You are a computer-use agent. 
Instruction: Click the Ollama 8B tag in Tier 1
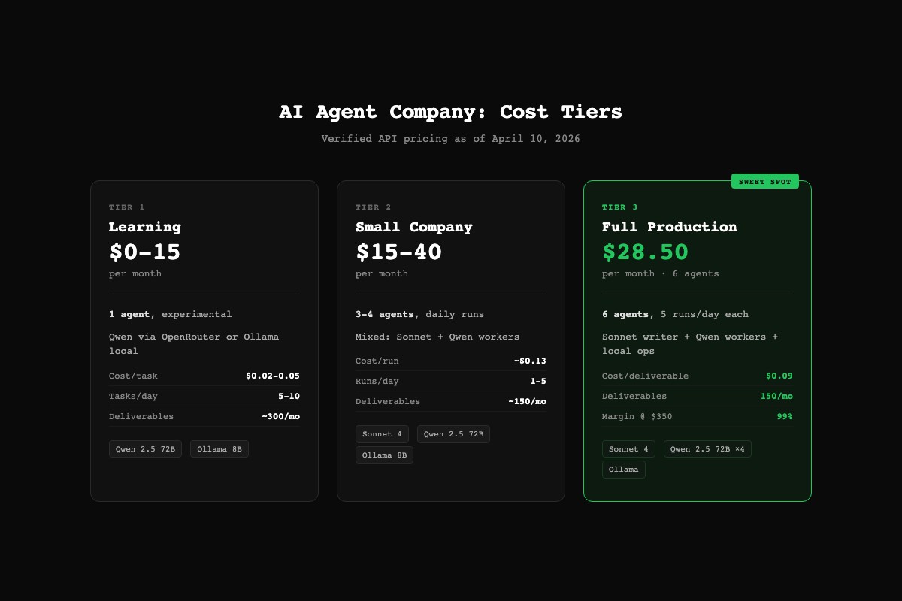219,448
